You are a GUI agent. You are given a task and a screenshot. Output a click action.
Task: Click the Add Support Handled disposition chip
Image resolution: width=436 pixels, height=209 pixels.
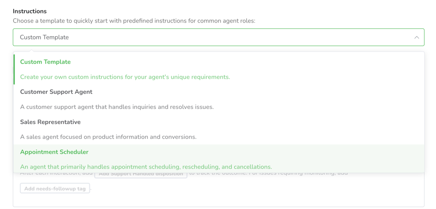point(141,174)
